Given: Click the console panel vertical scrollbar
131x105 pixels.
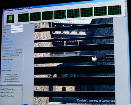Looking at the screenshot, I should tap(22, 96).
